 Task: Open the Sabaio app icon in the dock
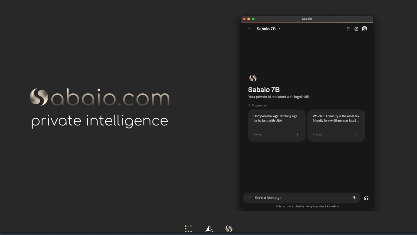pyautogui.click(x=229, y=229)
